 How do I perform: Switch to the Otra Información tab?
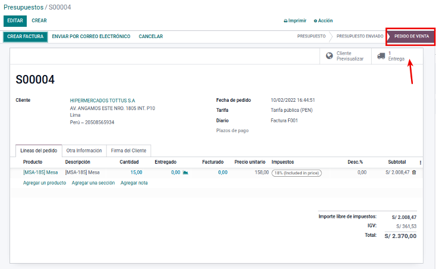pyautogui.click(x=84, y=151)
